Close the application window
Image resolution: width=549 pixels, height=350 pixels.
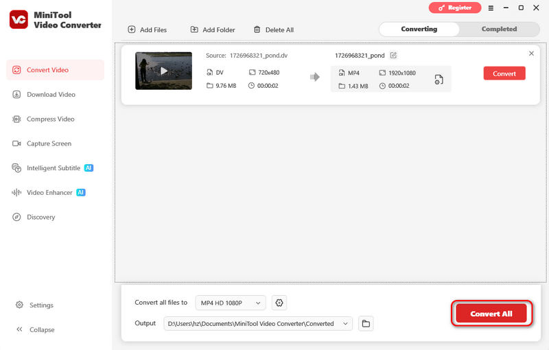click(536, 8)
